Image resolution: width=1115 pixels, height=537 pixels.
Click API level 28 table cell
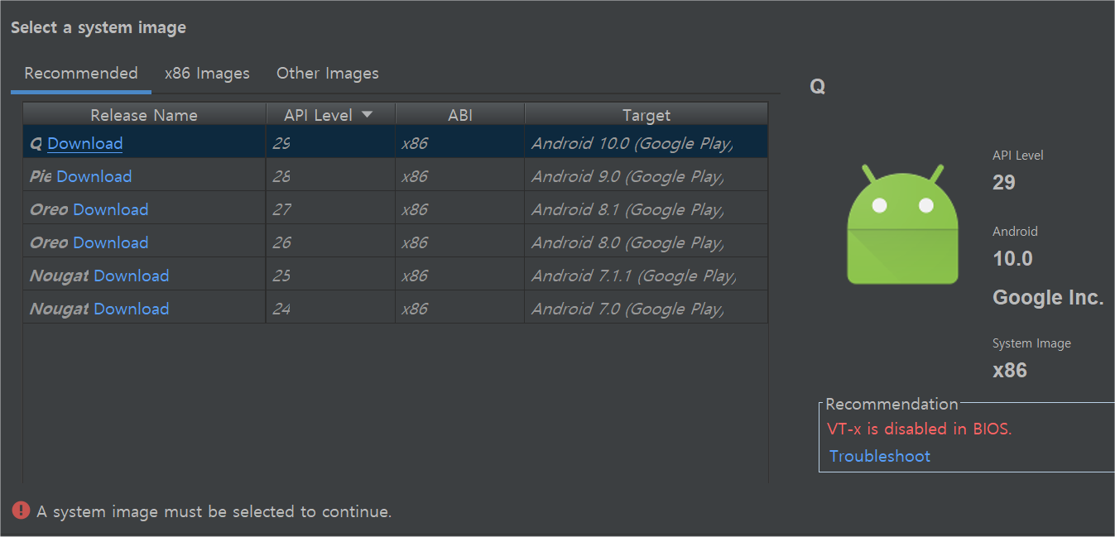coord(330,176)
